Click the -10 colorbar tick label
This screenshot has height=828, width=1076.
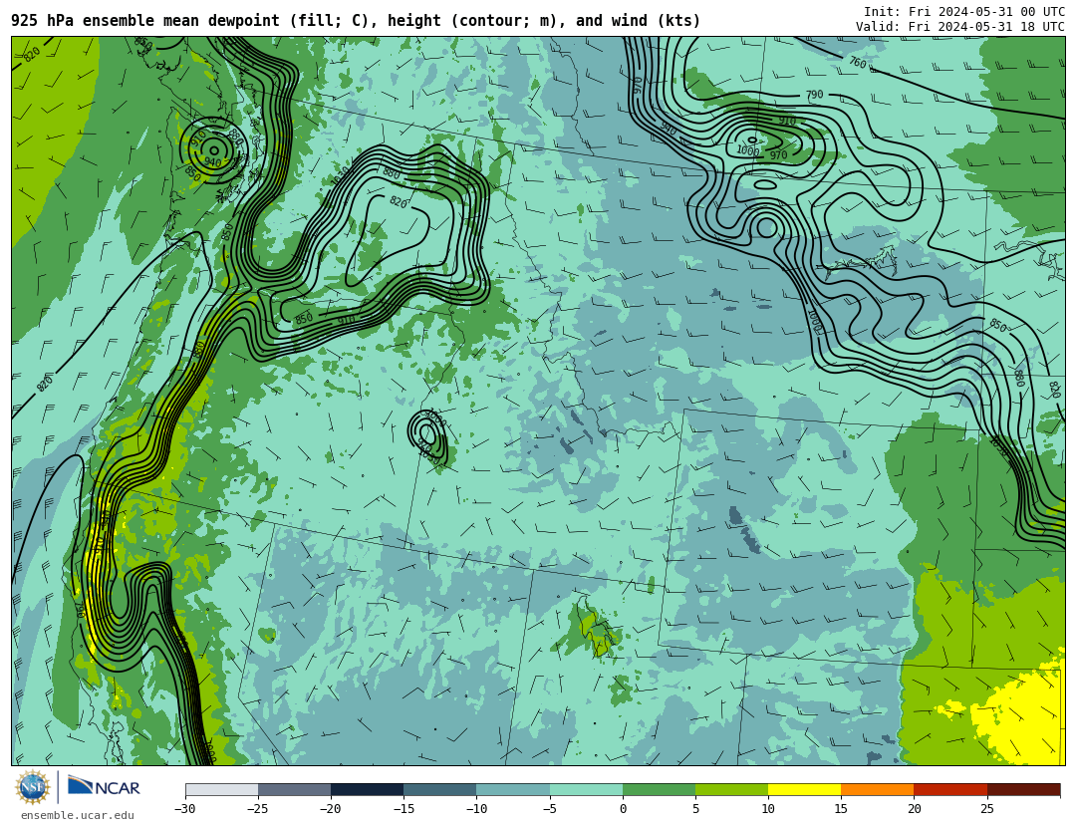pyautogui.click(x=475, y=809)
